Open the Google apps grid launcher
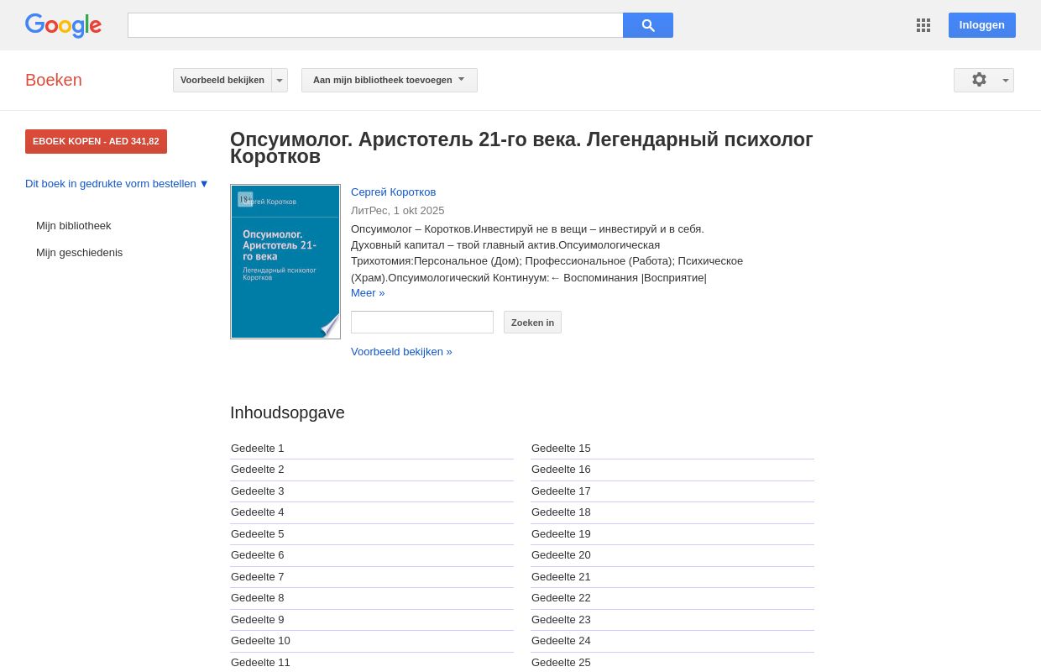The height and width of the screenshot is (672, 1041). coord(923,25)
